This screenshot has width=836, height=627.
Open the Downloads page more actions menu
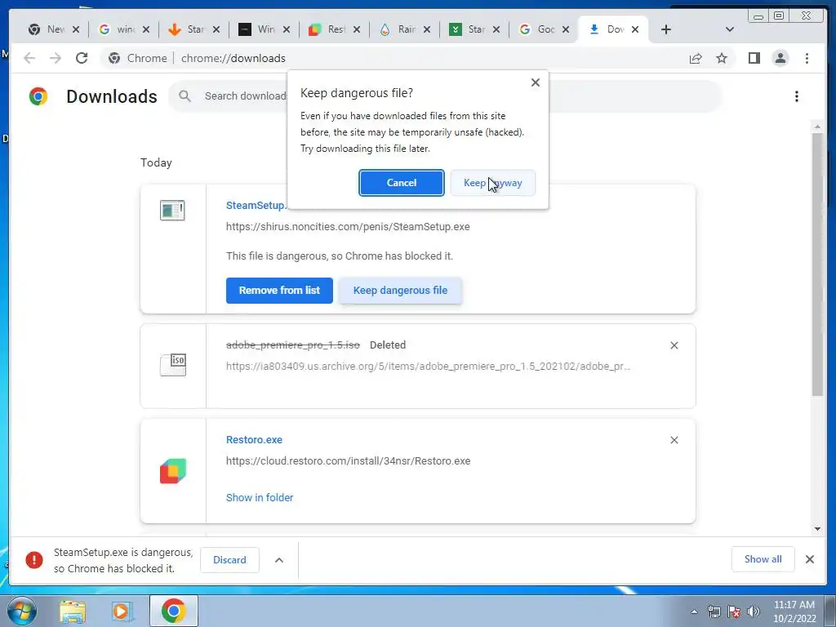click(797, 96)
